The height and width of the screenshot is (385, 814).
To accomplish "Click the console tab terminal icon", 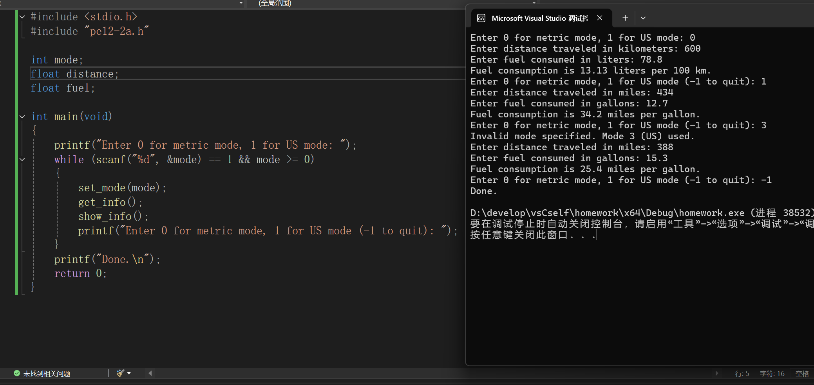I will point(481,18).
